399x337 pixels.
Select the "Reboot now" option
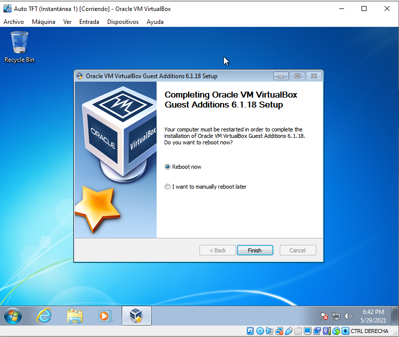pyautogui.click(x=168, y=167)
